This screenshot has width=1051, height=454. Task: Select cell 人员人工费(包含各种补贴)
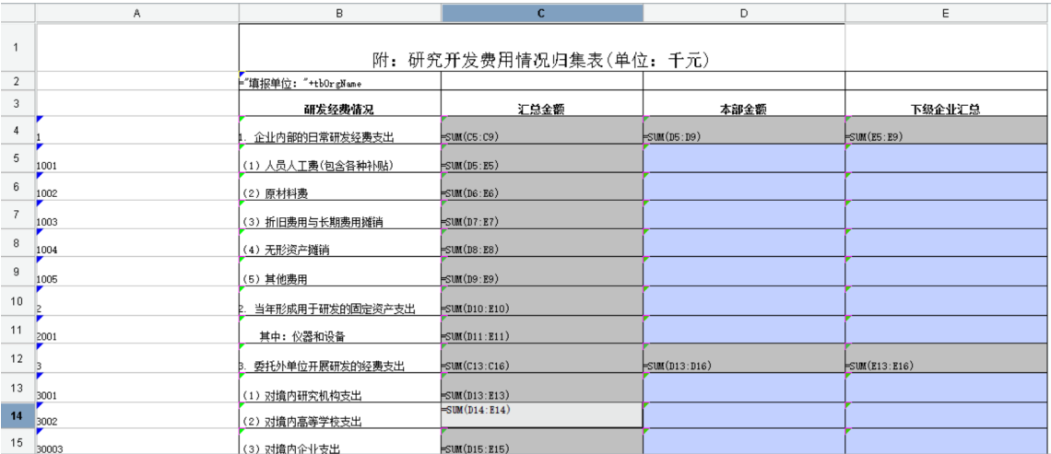340,158
